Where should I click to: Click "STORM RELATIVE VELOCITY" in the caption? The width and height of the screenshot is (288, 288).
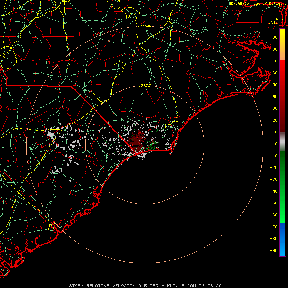(102, 286)
